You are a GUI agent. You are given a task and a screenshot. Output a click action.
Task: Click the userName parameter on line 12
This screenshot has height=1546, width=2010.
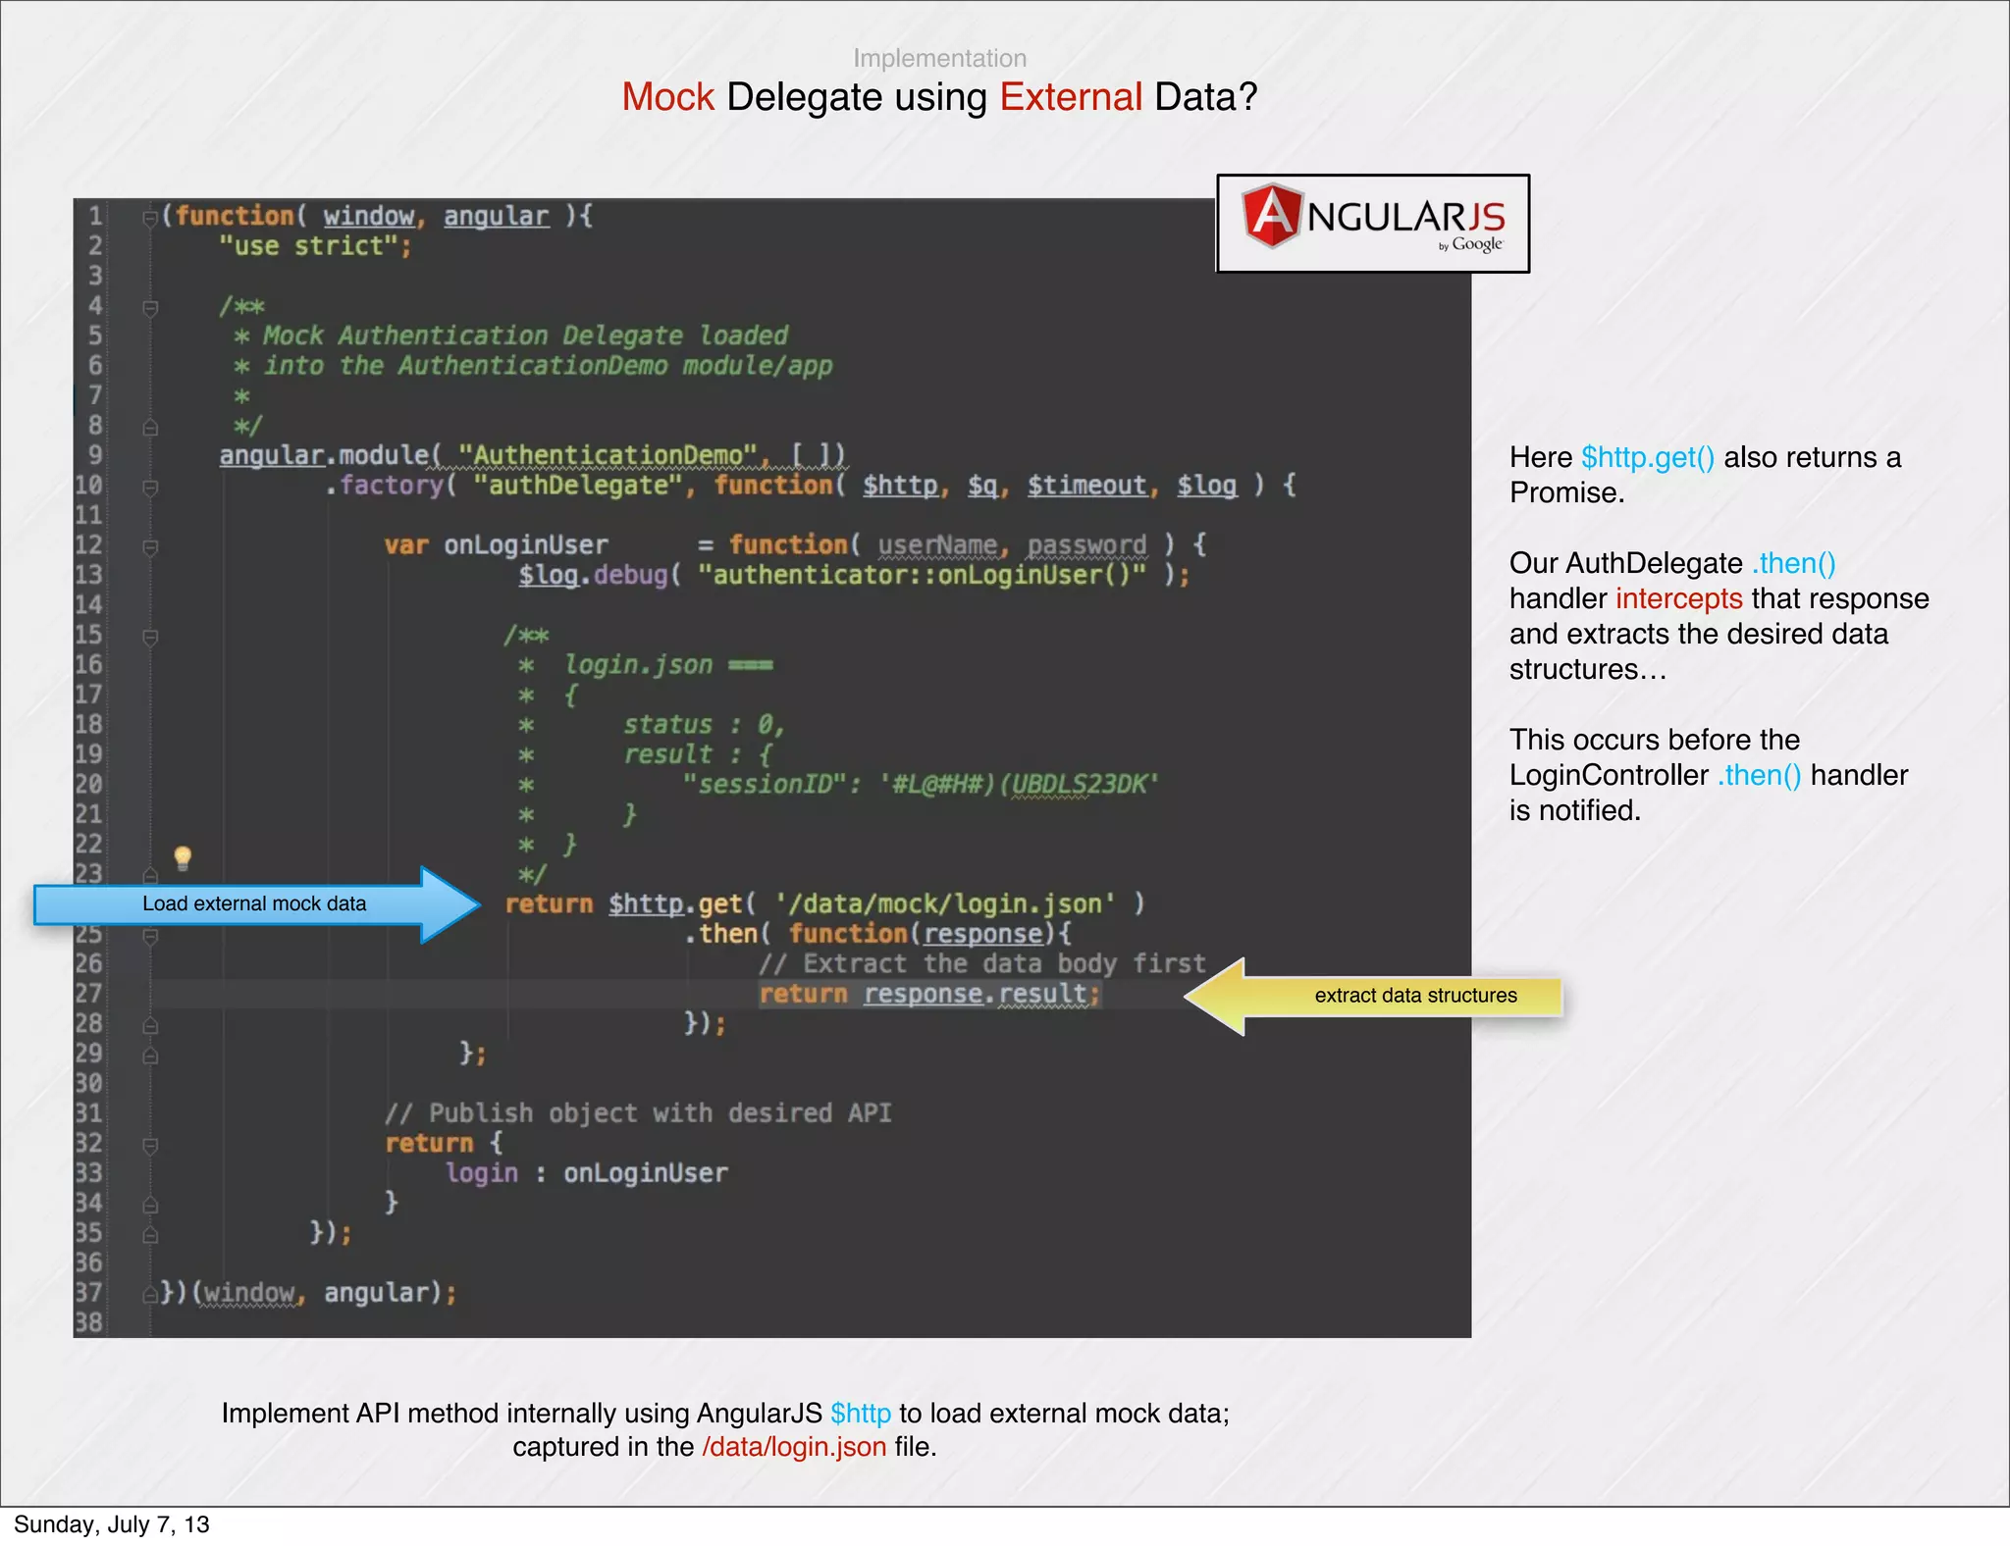point(937,545)
